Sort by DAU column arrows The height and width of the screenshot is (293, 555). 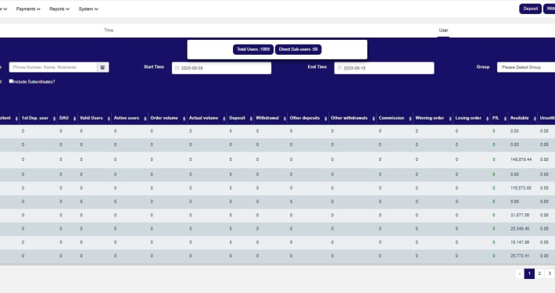[x=75, y=119]
